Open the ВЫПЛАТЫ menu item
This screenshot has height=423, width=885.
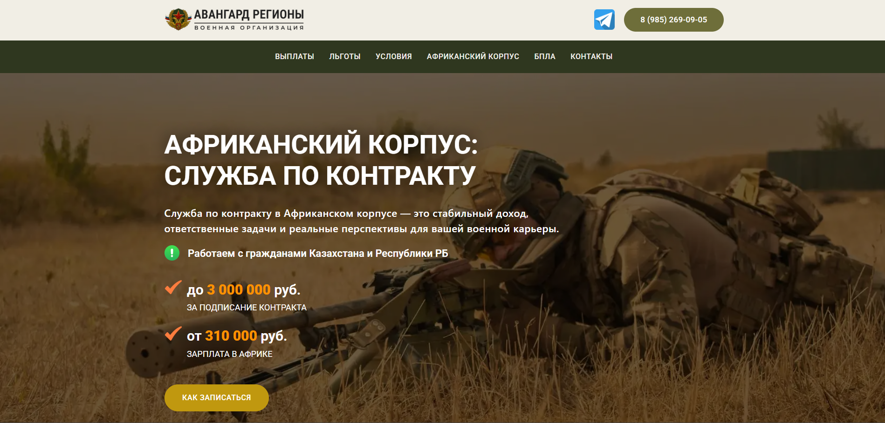point(295,56)
